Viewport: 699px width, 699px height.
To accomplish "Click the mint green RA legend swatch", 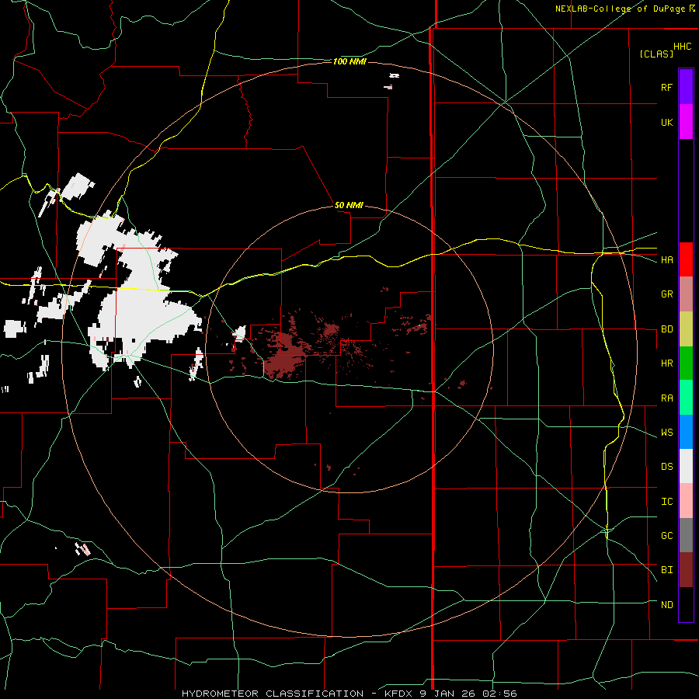I will click(686, 398).
